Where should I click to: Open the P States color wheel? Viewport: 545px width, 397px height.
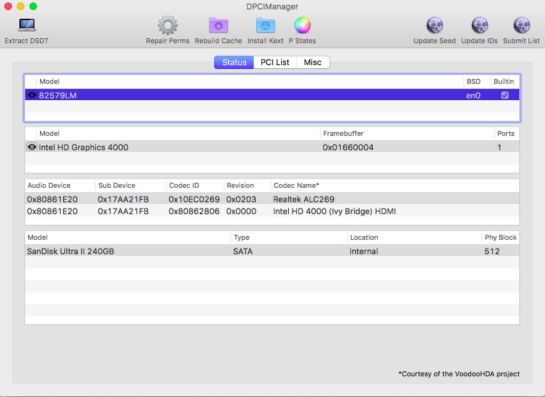(x=302, y=26)
